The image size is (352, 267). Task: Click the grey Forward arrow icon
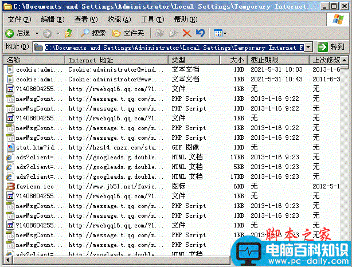[x=47, y=33]
